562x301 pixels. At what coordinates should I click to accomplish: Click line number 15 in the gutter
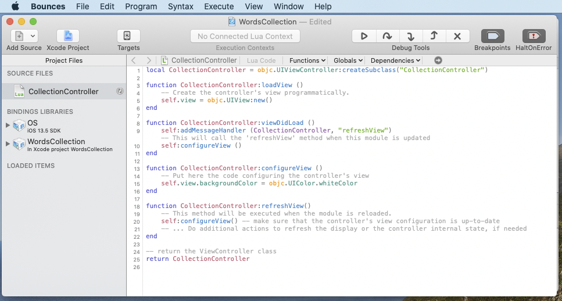click(137, 184)
